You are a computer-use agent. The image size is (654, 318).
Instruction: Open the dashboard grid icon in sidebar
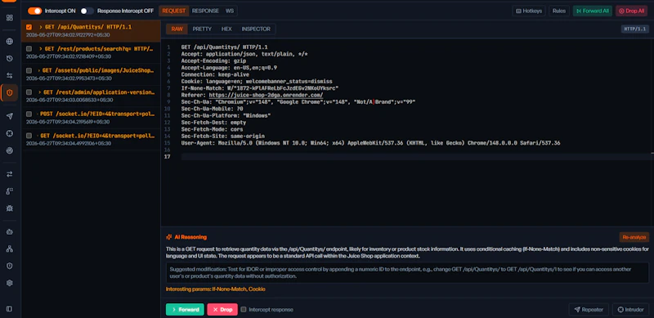click(9, 18)
